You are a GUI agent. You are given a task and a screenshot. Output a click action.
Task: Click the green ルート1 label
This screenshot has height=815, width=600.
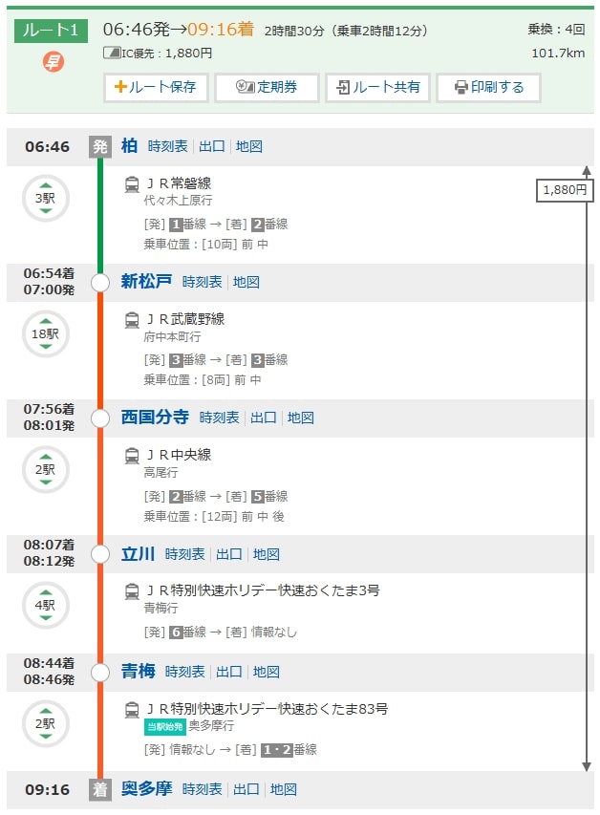[52, 31]
